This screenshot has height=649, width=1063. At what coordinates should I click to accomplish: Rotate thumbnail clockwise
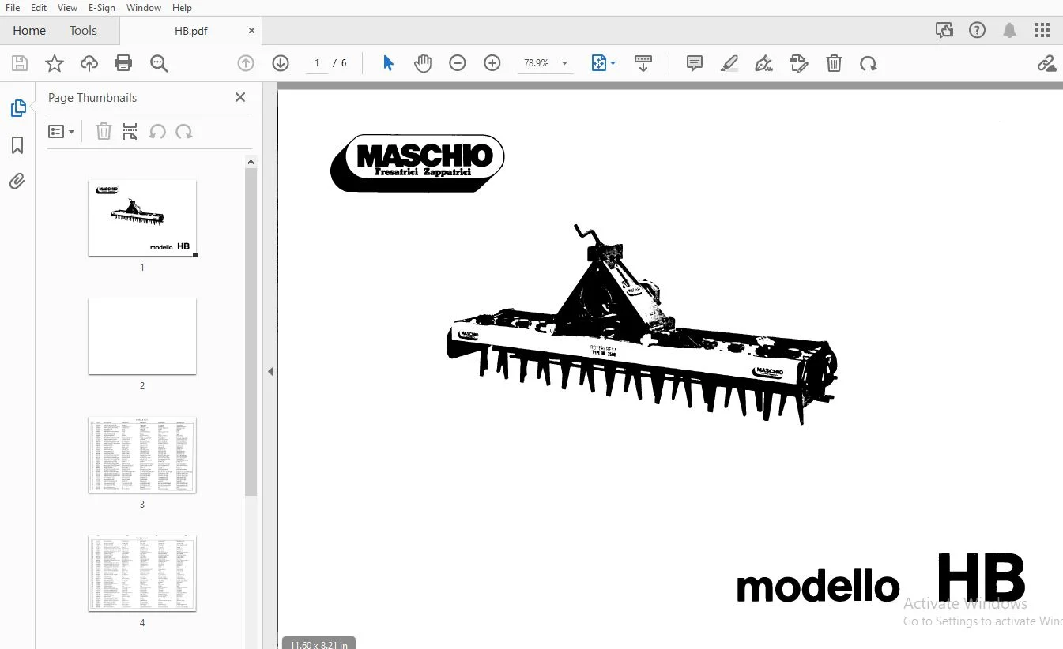point(184,131)
